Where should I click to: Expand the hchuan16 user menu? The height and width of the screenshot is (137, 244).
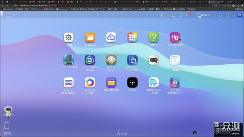[x=203, y=15]
